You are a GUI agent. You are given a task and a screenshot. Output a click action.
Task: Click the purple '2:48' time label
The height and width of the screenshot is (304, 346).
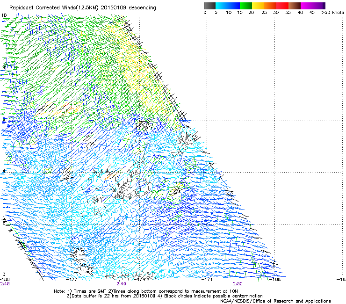click(5, 284)
